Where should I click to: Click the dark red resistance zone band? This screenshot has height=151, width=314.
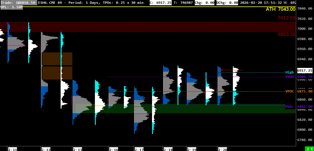point(146,27)
